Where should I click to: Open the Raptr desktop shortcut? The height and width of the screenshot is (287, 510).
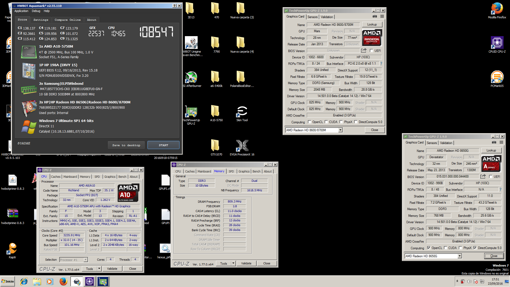coord(12,250)
